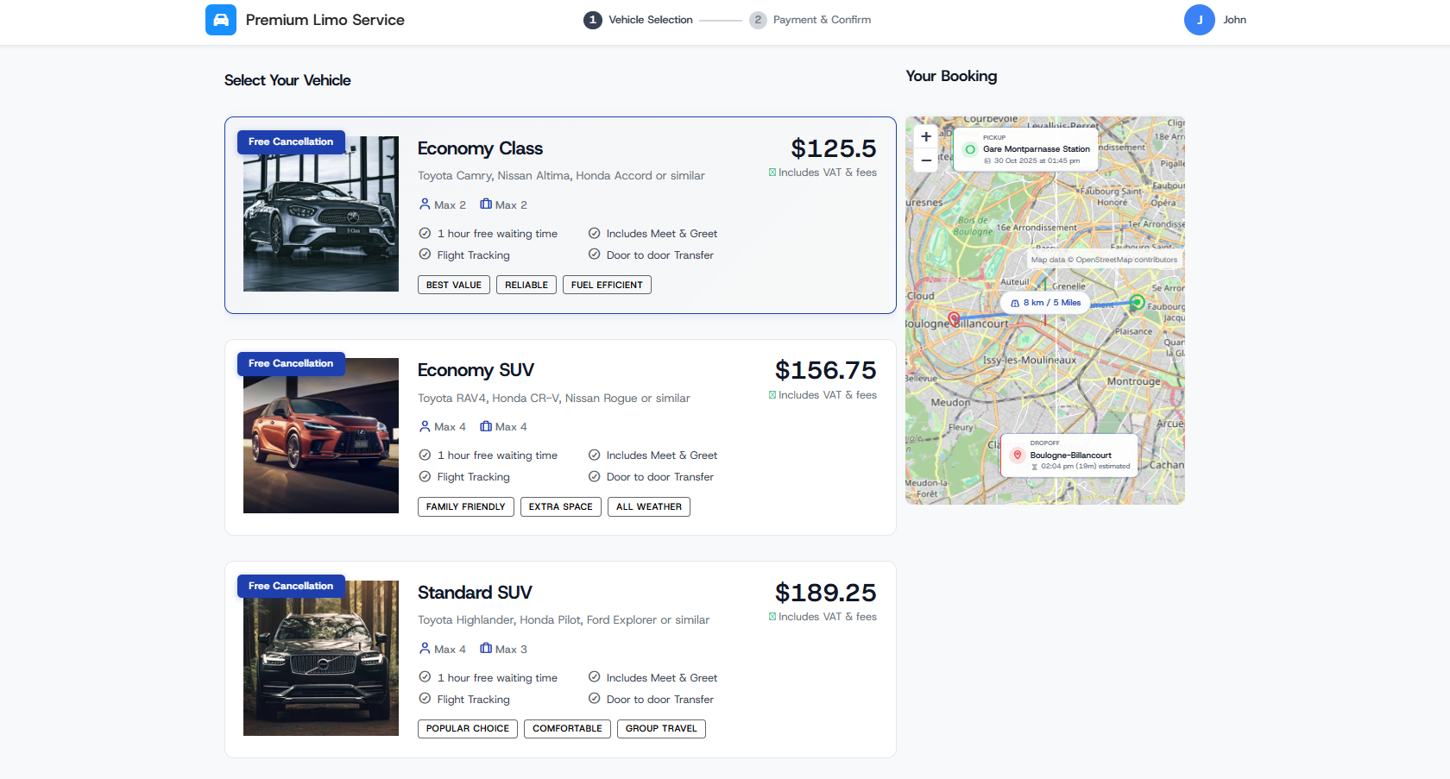Click the green pickup marker on map
The height and width of the screenshot is (779, 1450).
click(x=1137, y=302)
